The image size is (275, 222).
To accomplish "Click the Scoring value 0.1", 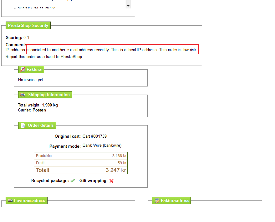I will [26, 38].
